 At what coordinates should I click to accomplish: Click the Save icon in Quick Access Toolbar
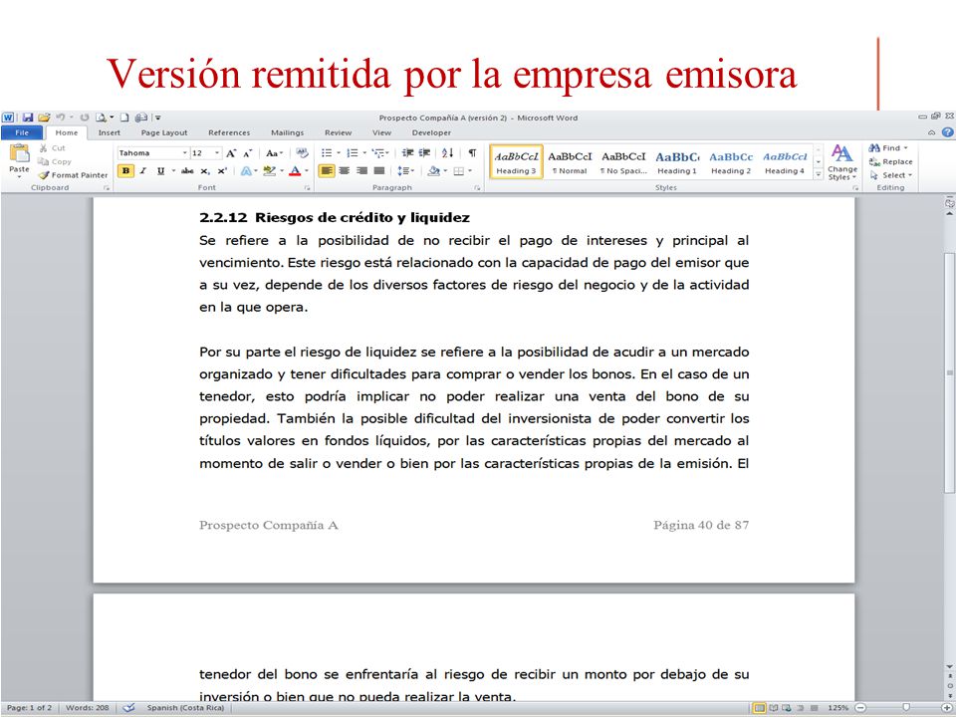point(28,118)
